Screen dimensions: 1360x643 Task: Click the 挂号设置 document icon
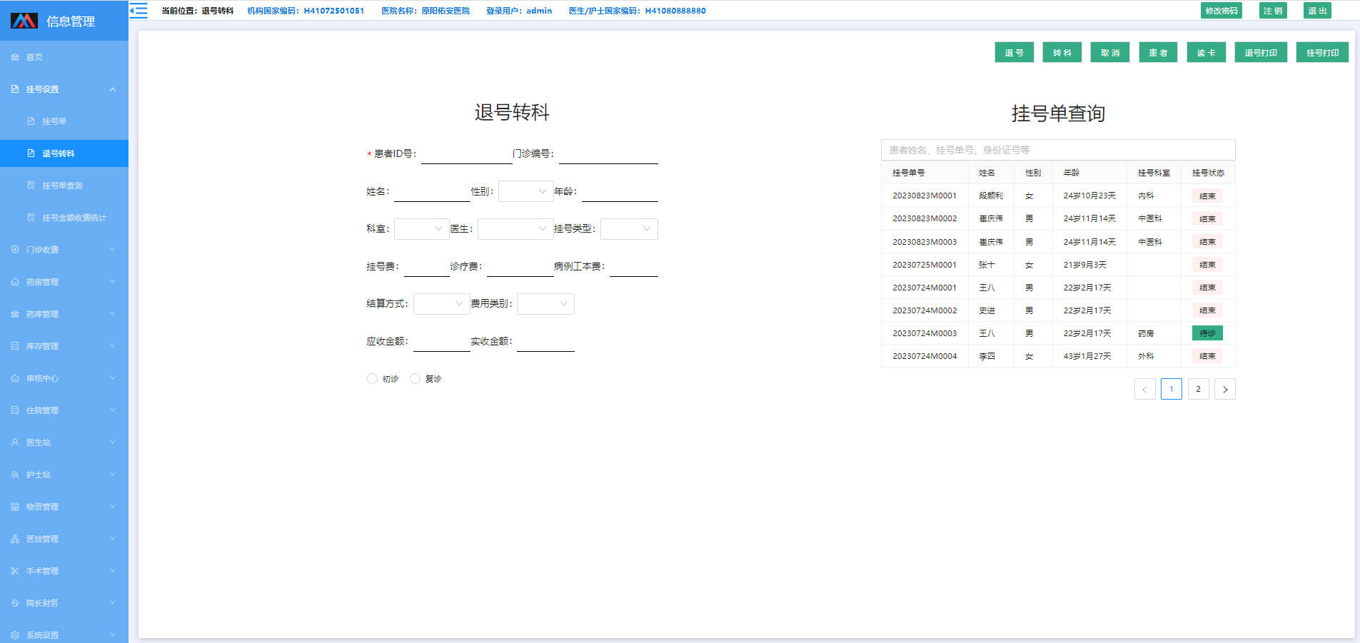[15, 89]
